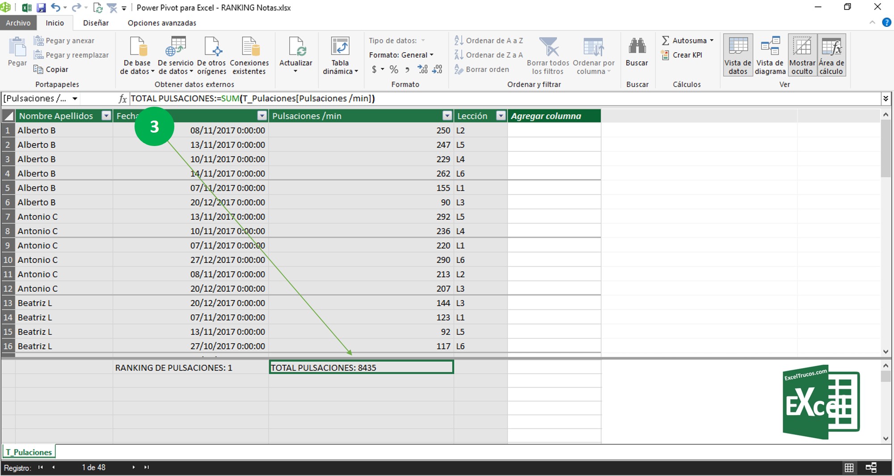
Task: Open the Diseñar ribbon tab
Action: coord(96,23)
